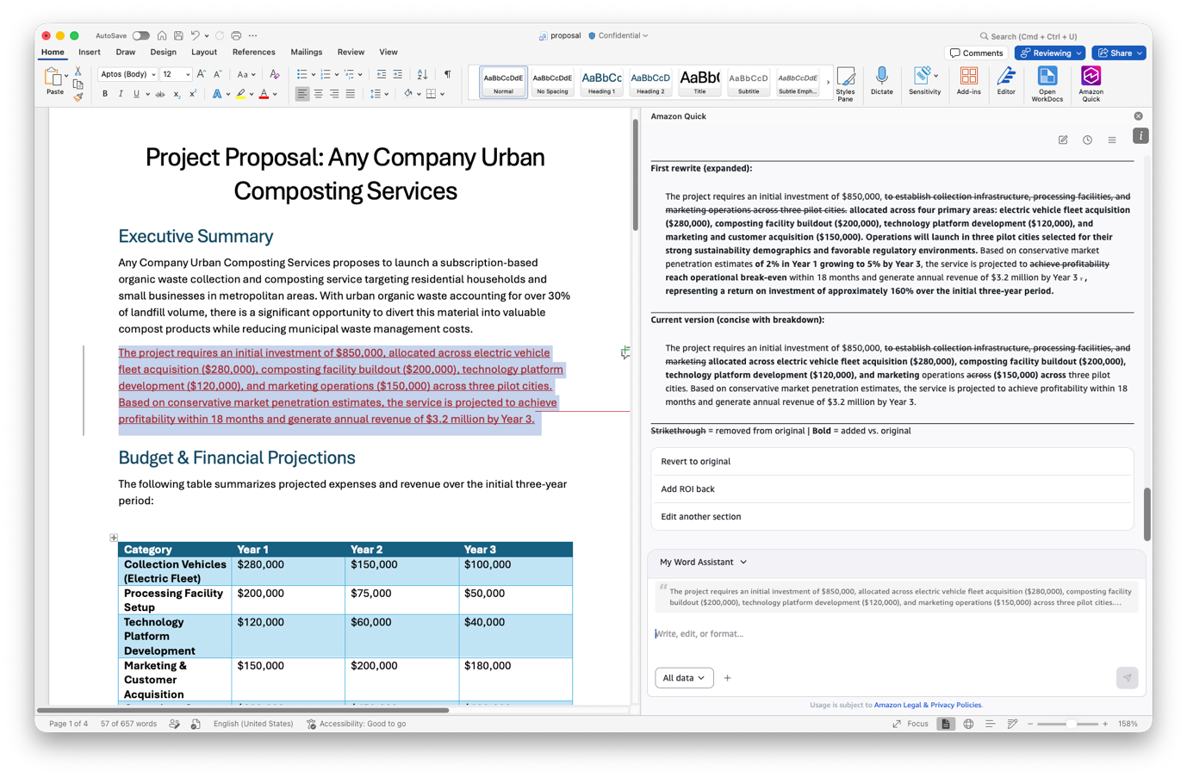Viewport: 1187px width, 778px height.
Task: Save the document with the disk icon
Action: click(x=178, y=35)
